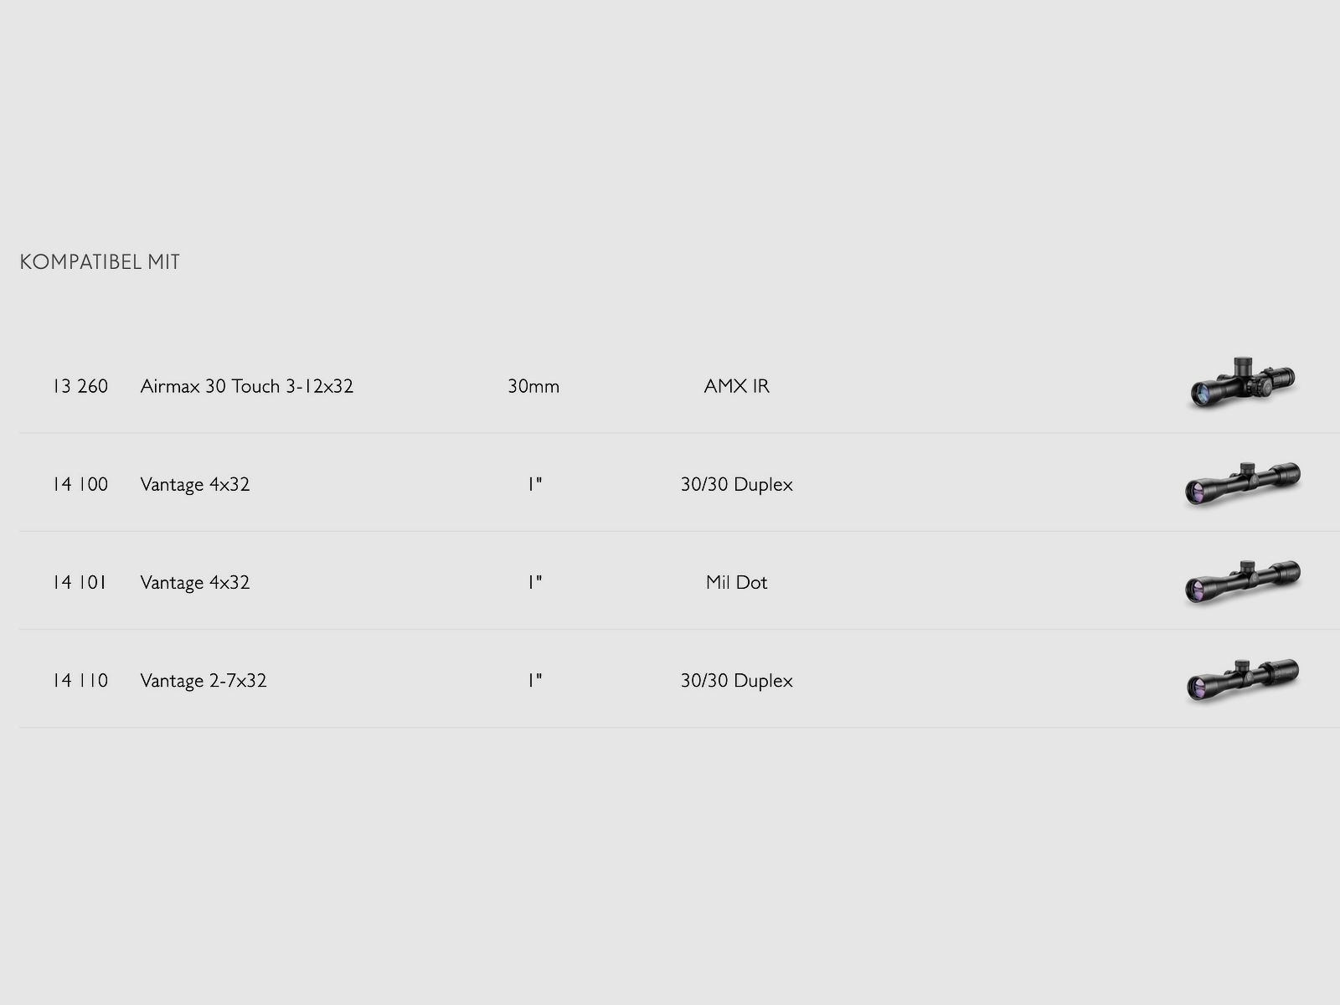The width and height of the screenshot is (1340, 1005).
Task: Click product number 13 260
Action: click(80, 386)
